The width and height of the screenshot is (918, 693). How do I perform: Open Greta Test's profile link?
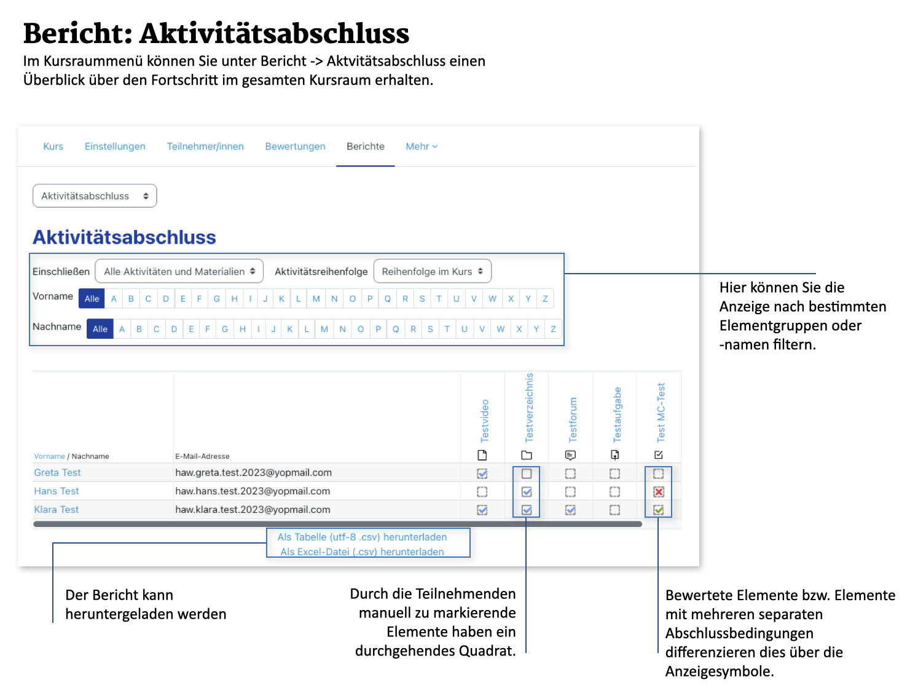click(x=57, y=472)
